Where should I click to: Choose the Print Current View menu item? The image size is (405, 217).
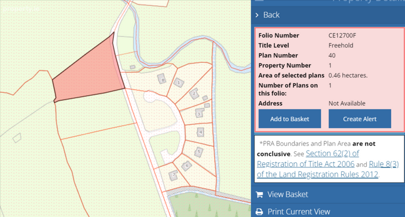point(328,211)
